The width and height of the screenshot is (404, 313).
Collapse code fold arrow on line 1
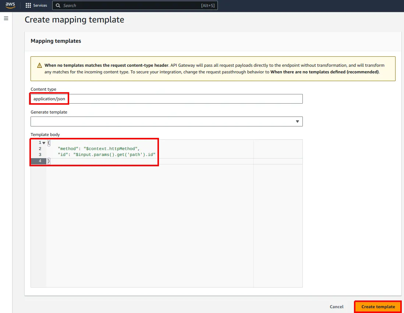point(44,143)
